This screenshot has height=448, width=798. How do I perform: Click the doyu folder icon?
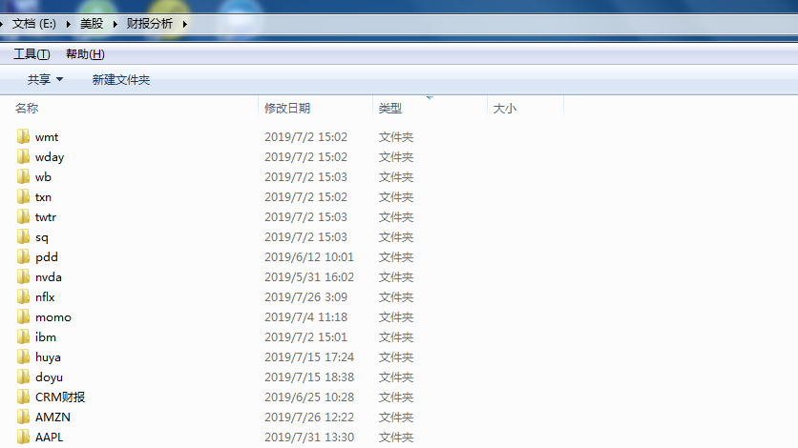click(23, 377)
